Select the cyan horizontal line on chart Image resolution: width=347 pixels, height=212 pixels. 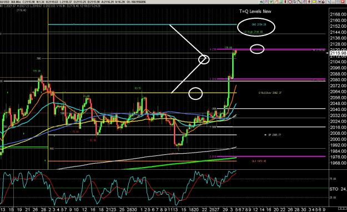coord(142,24)
